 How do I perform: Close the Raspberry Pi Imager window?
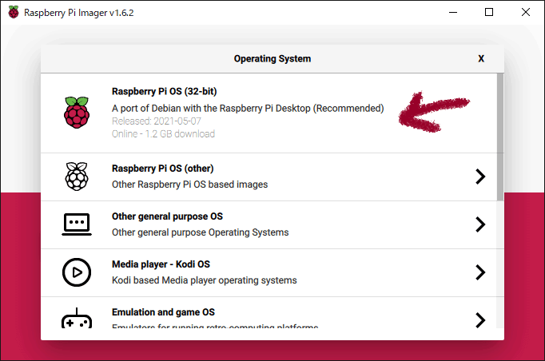526,12
